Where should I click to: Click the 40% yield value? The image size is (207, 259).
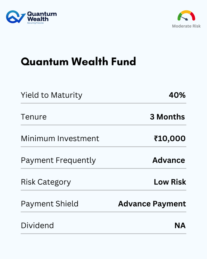tap(177, 95)
